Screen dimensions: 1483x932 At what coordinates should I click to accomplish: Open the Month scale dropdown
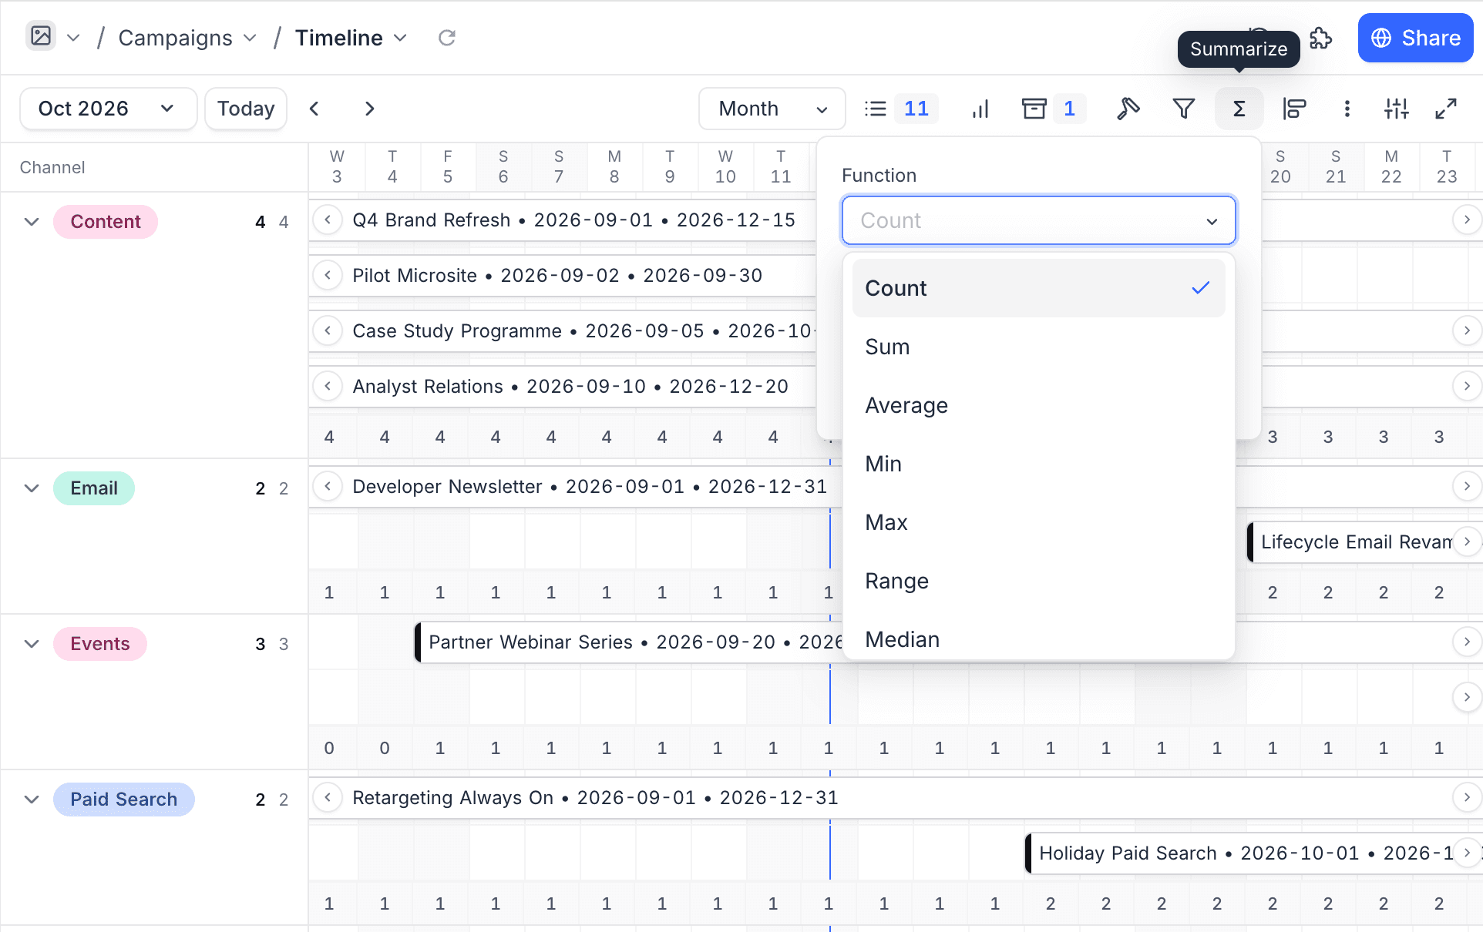tap(772, 109)
